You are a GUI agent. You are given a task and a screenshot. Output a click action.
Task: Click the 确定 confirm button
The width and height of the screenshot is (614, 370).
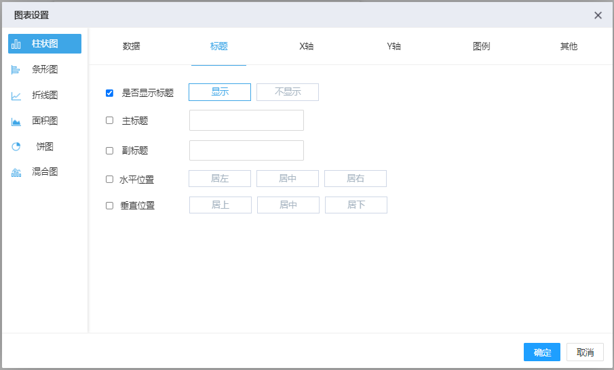(x=541, y=352)
